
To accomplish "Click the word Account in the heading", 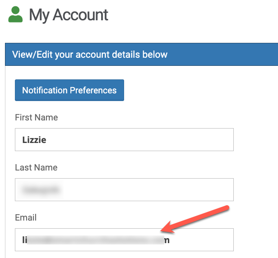I will (81, 15).
